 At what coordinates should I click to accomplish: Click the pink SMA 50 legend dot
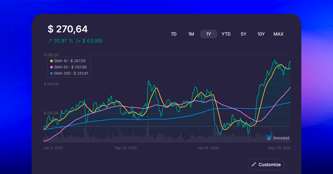[51, 67]
